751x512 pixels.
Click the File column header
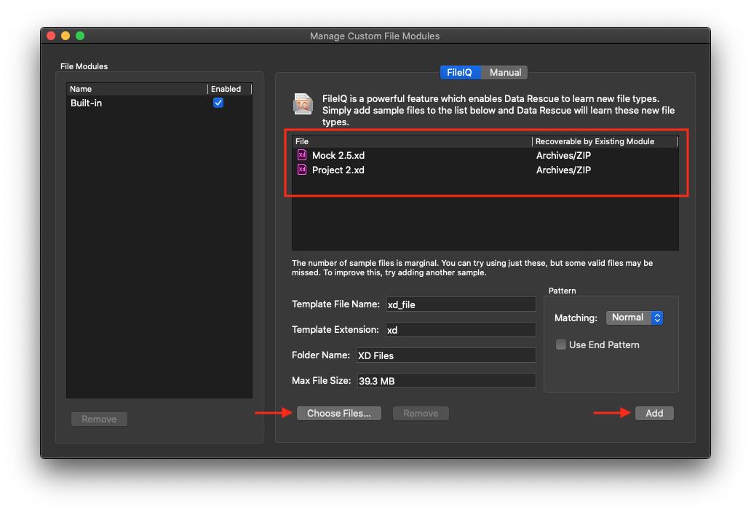tap(411, 141)
